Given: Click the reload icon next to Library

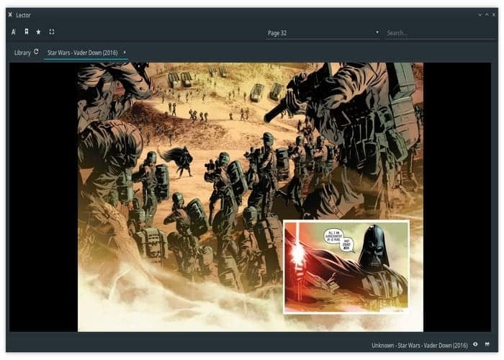Looking at the screenshot, I should pyautogui.click(x=36, y=52).
